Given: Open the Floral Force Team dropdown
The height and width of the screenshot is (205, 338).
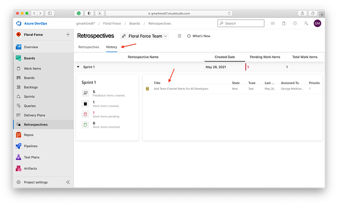Looking at the screenshot, I should [144, 36].
